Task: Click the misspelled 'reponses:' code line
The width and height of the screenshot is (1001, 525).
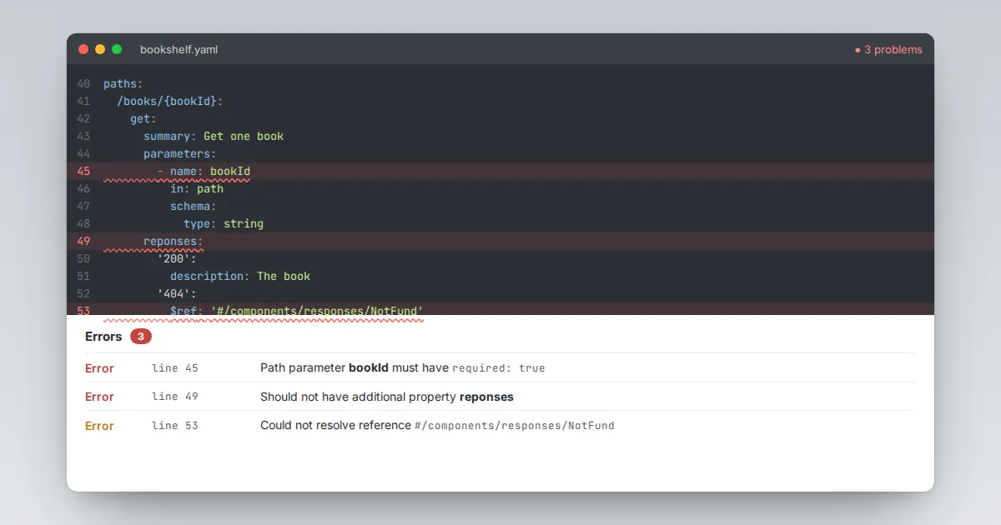Action: pos(174,242)
